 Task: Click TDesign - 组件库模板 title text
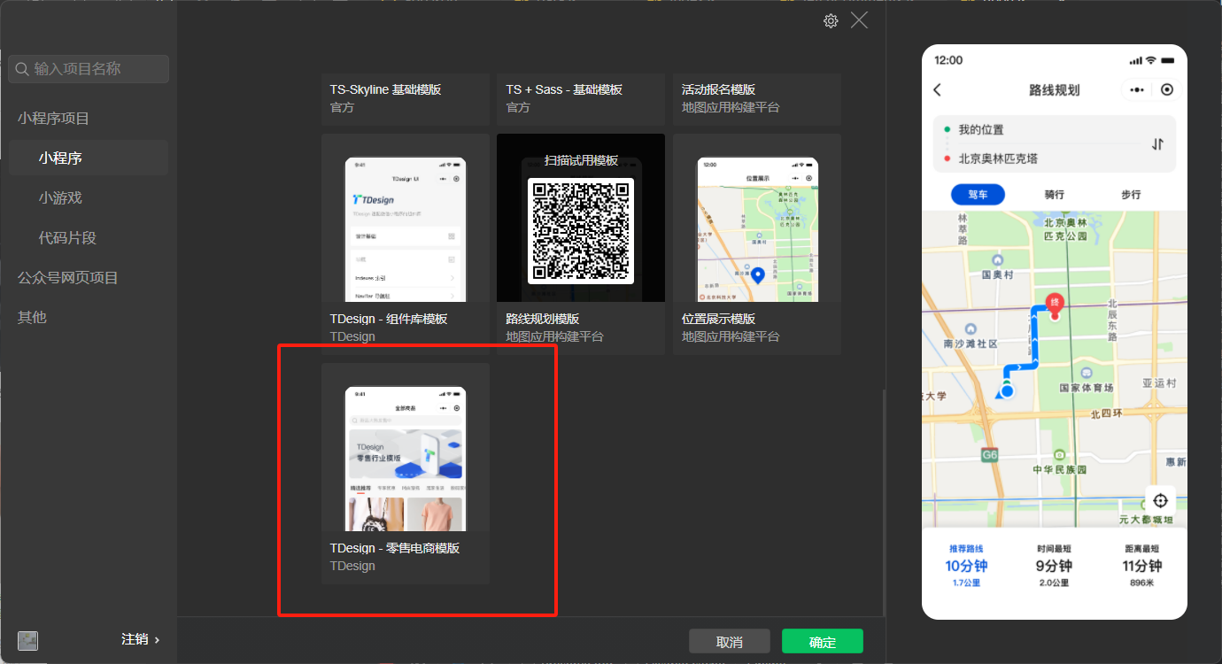point(389,319)
